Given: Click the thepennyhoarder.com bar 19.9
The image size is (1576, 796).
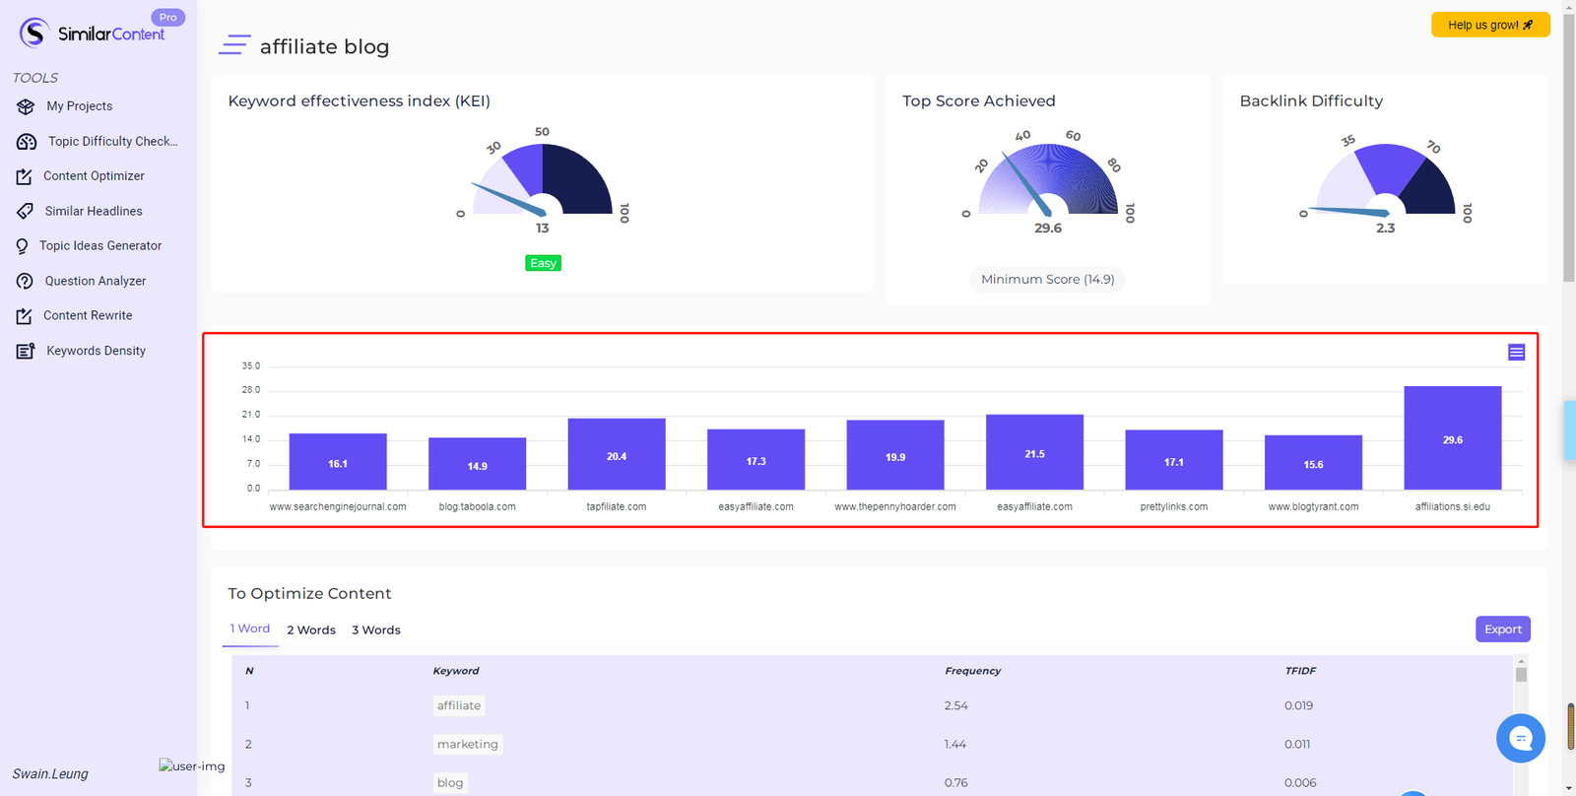Looking at the screenshot, I should coord(895,455).
